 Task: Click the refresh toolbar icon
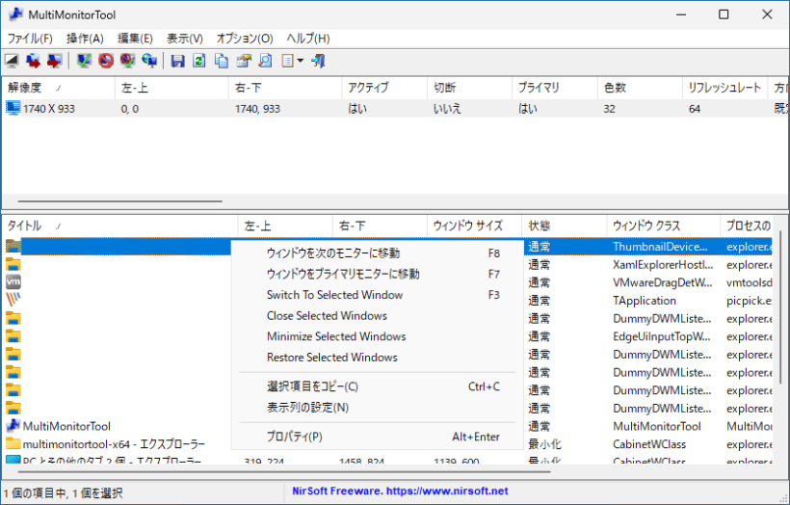tap(199, 61)
